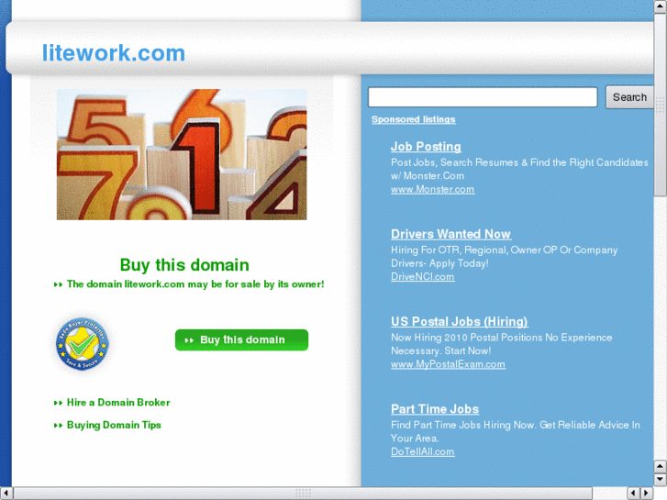The width and height of the screenshot is (667, 500).
Task: Click the vertical scrollbar up arrow at top
Action: [x=661, y=6]
